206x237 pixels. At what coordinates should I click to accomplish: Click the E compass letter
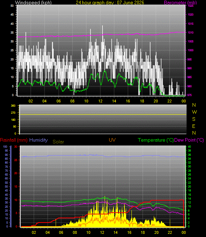194,126
